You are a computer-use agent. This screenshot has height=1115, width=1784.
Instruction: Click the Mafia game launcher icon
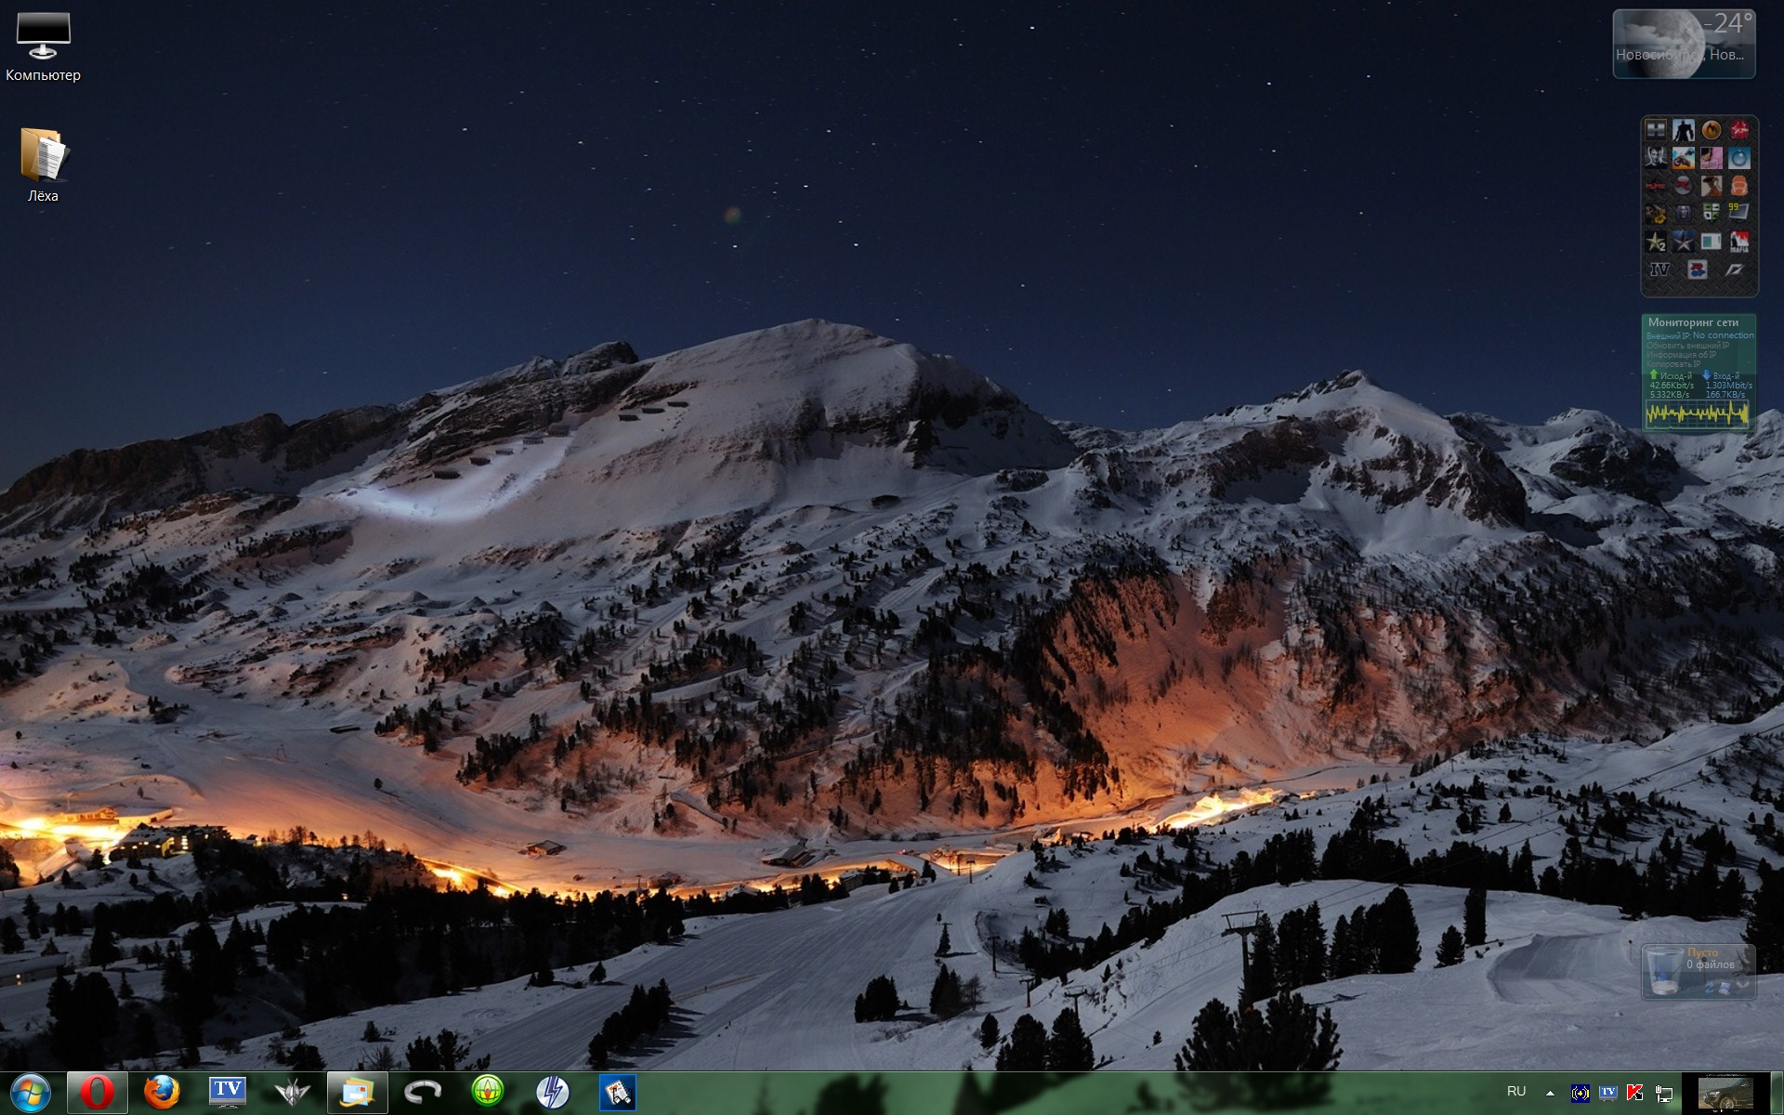click(x=1738, y=243)
